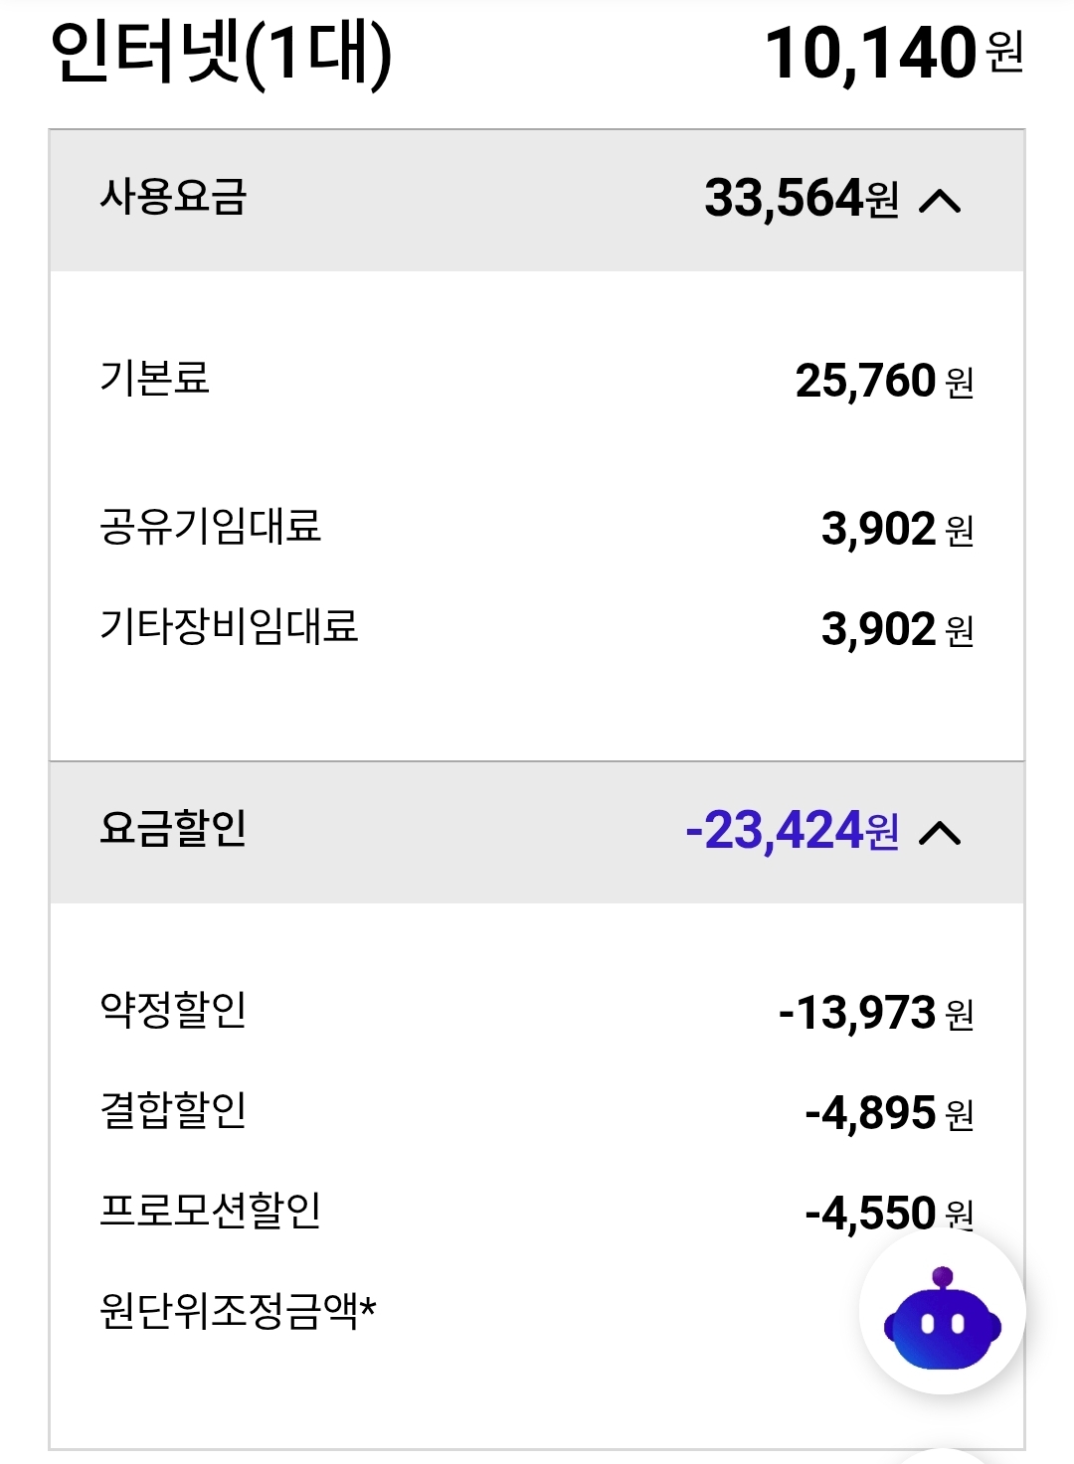The width and height of the screenshot is (1074, 1464).
Task: Collapse the 사용요금 section chevron
Action: tap(940, 202)
